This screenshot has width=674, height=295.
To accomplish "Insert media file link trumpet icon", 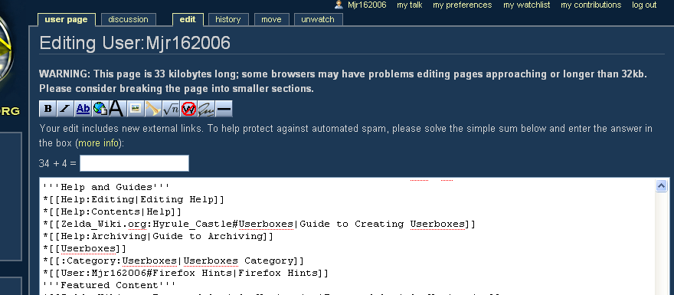I will point(152,109).
